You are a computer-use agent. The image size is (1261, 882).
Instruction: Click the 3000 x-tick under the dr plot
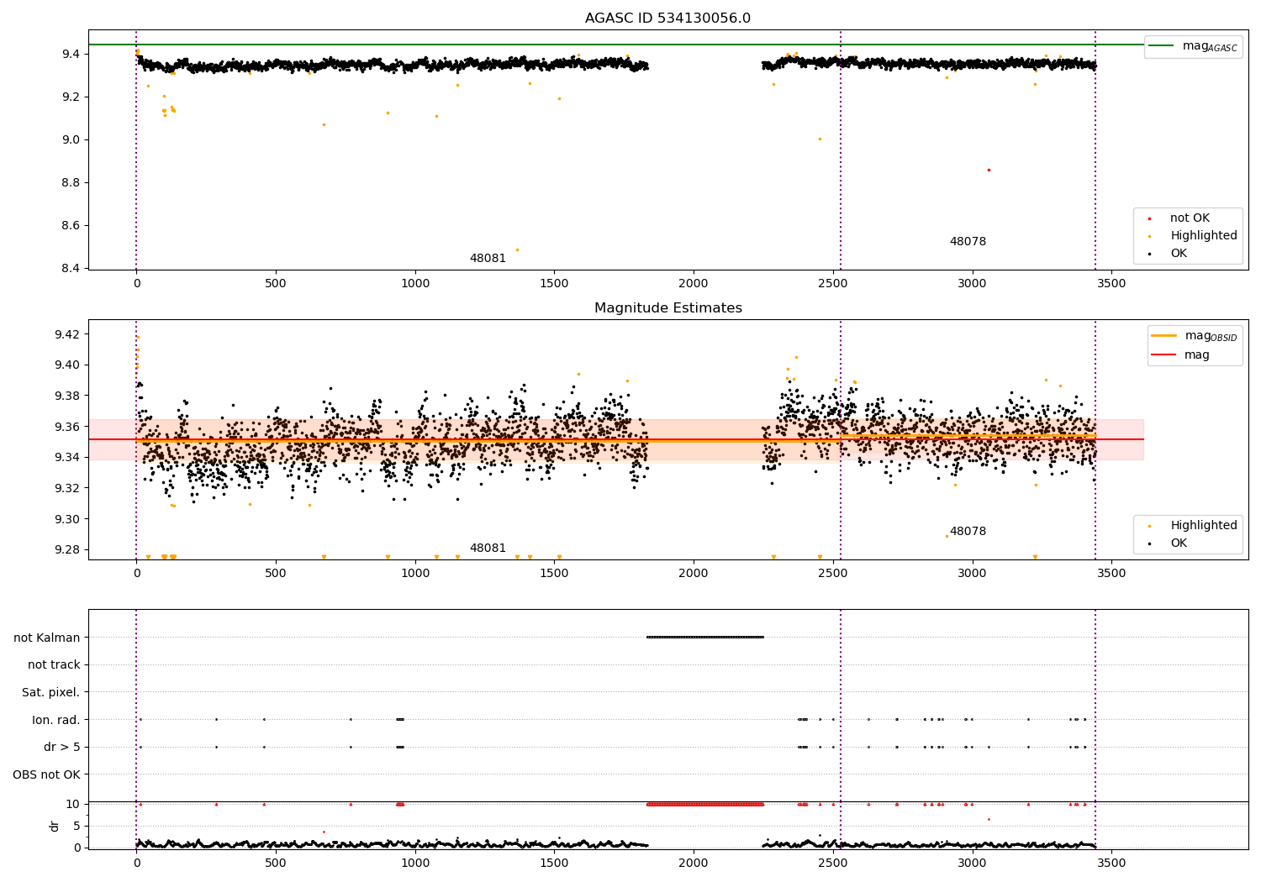click(973, 863)
